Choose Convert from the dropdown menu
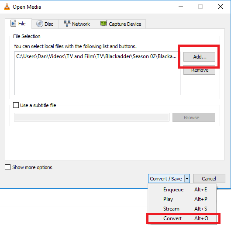This screenshot has width=231, height=225. tap(182, 218)
